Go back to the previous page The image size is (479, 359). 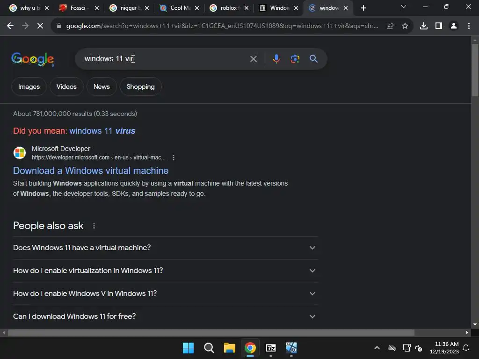point(10,26)
